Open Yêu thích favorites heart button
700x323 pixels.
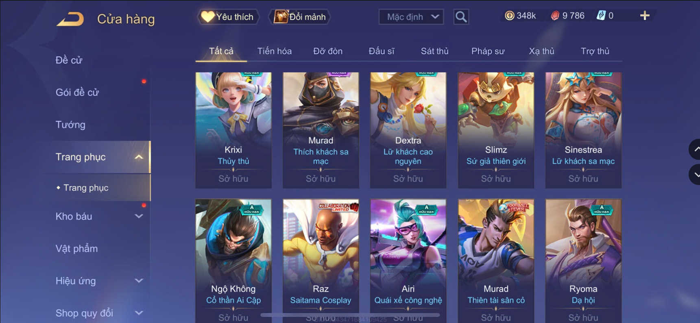[228, 17]
